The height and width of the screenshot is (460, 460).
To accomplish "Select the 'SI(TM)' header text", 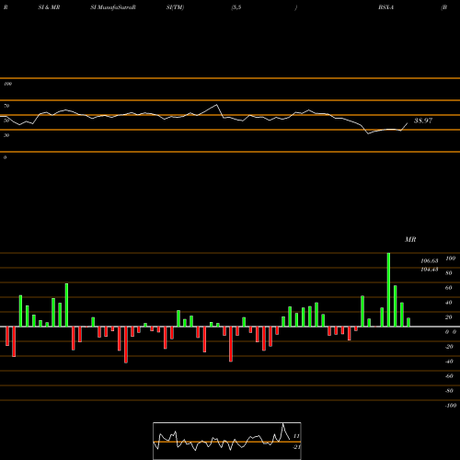I will (x=175, y=7).
